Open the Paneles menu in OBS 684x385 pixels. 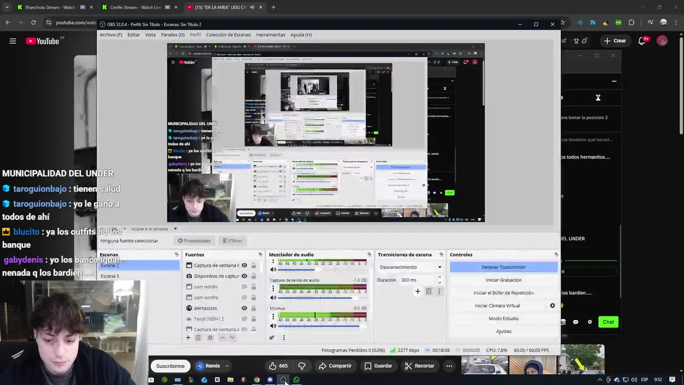(x=173, y=35)
